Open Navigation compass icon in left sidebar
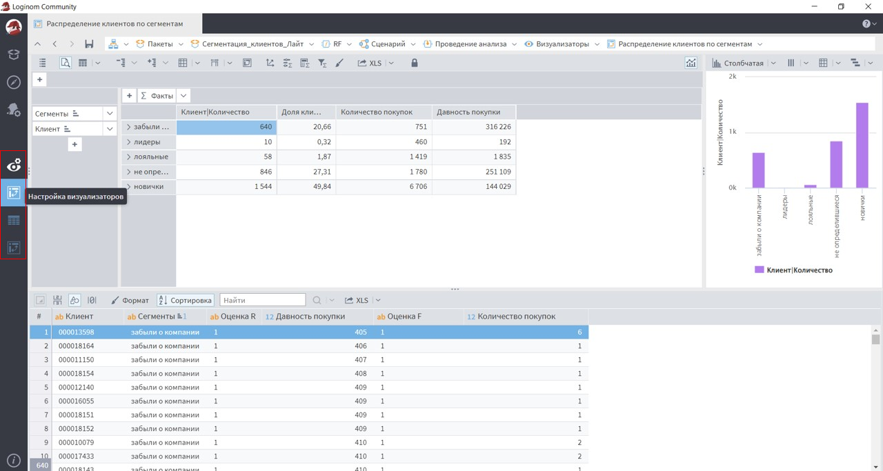Screen dimensions: 883x471 point(14,83)
